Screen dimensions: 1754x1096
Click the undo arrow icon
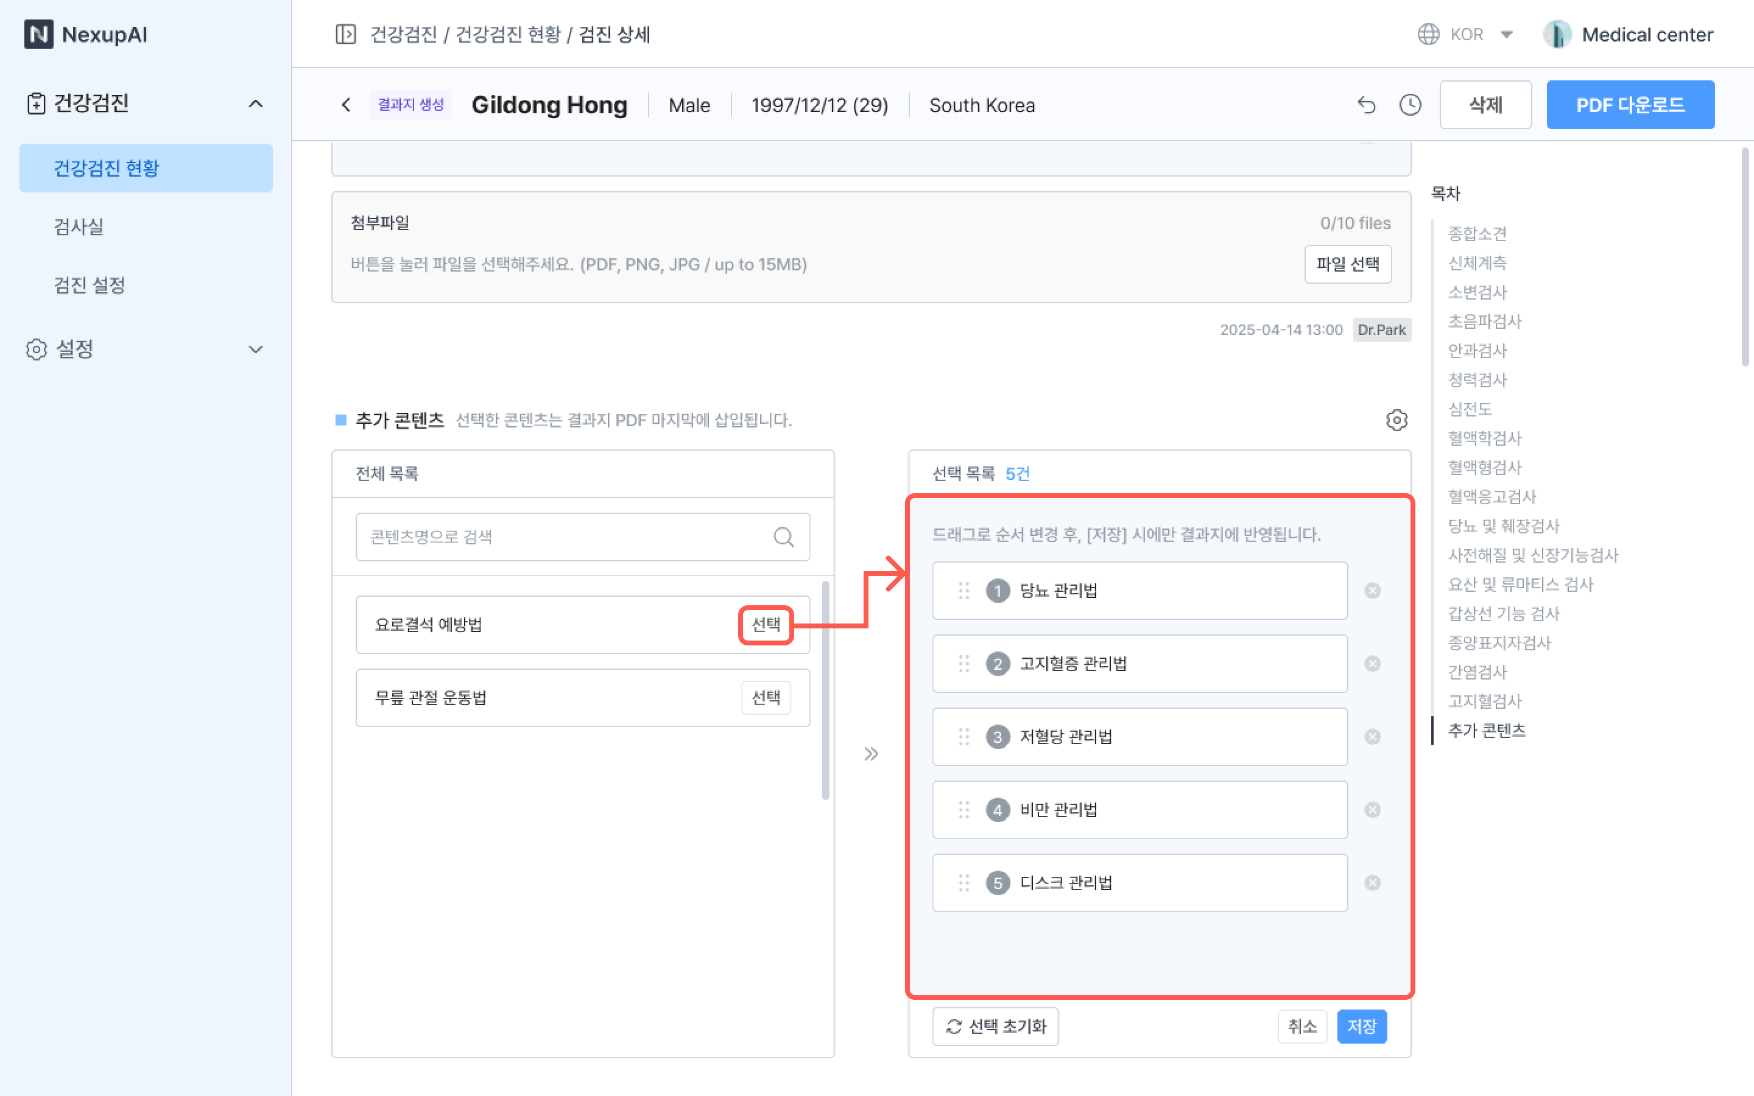[x=1366, y=105]
